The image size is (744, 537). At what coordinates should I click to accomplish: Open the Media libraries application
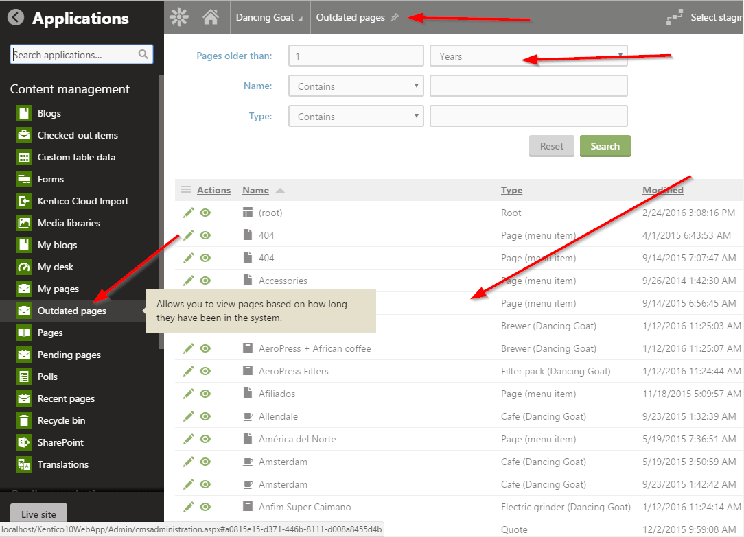pyautogui.click(x=67, y=223)
